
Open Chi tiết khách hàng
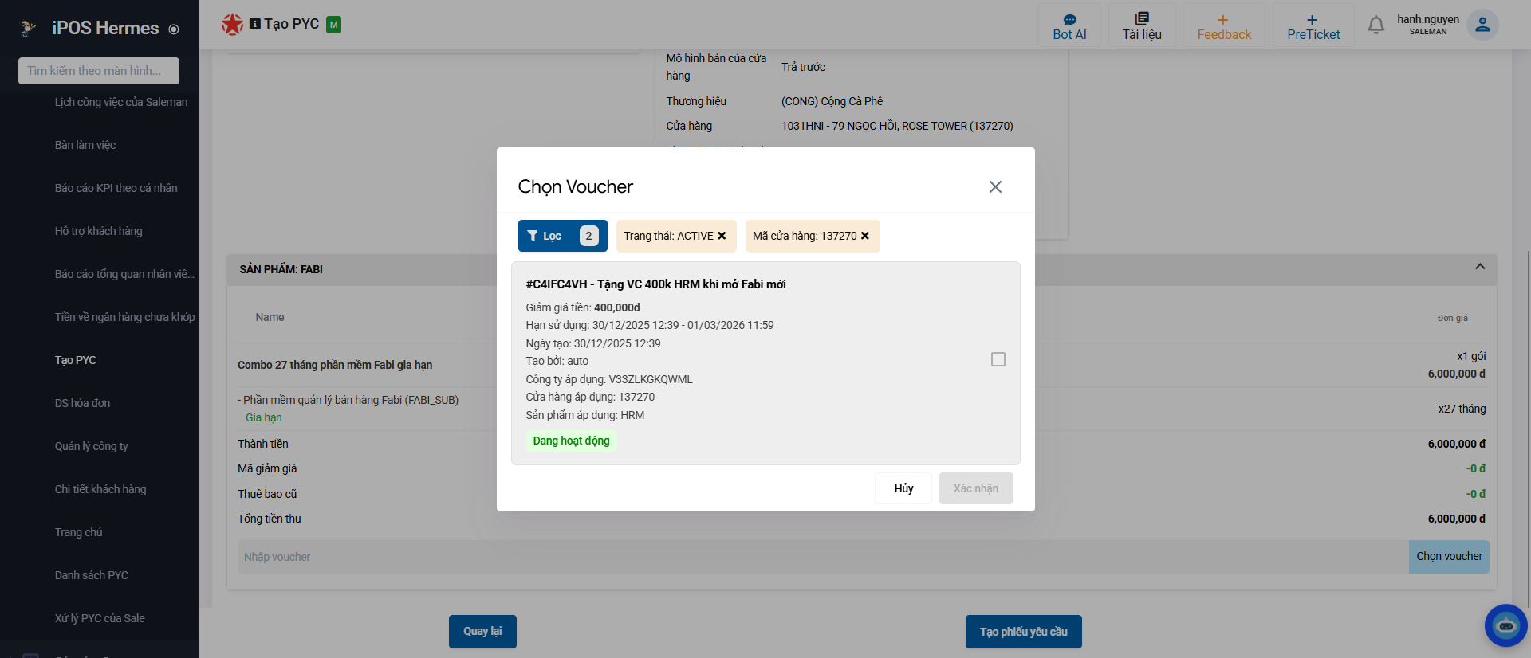point(100,489)
